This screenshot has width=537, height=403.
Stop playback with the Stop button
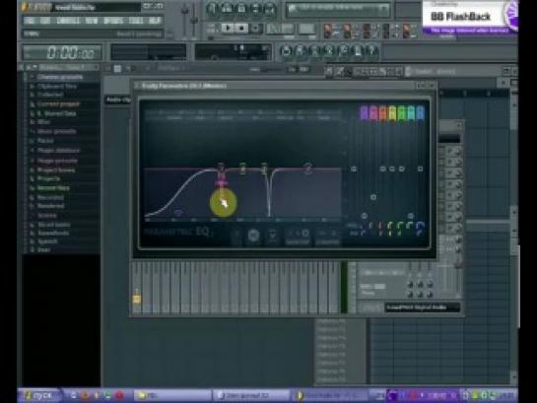(241, 28)
